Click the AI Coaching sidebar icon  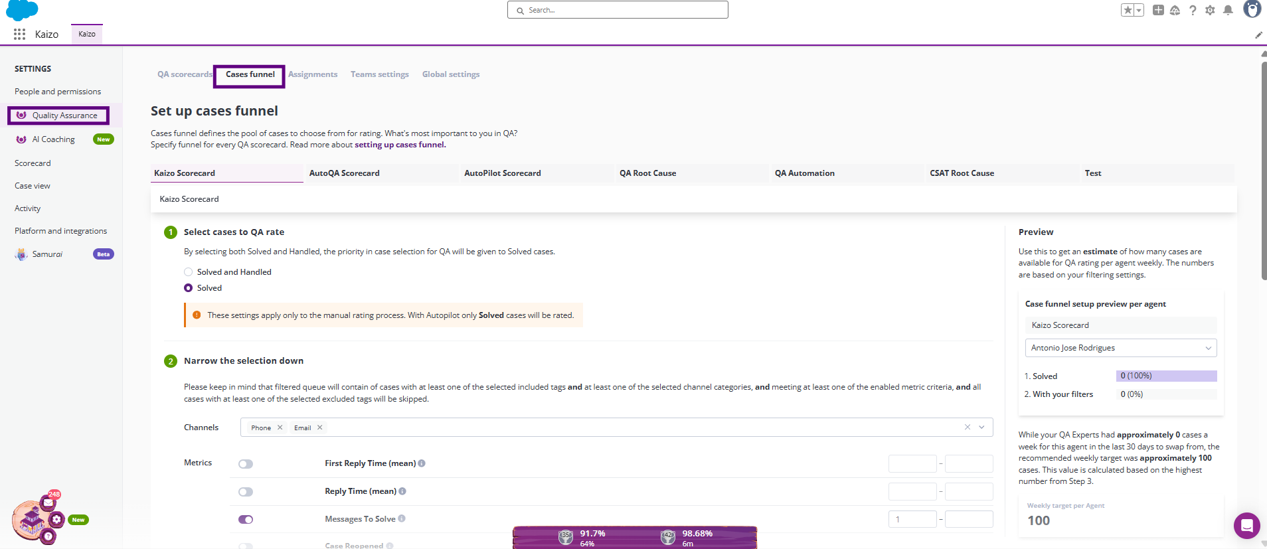pyautogui.click(x=21, y=139)
